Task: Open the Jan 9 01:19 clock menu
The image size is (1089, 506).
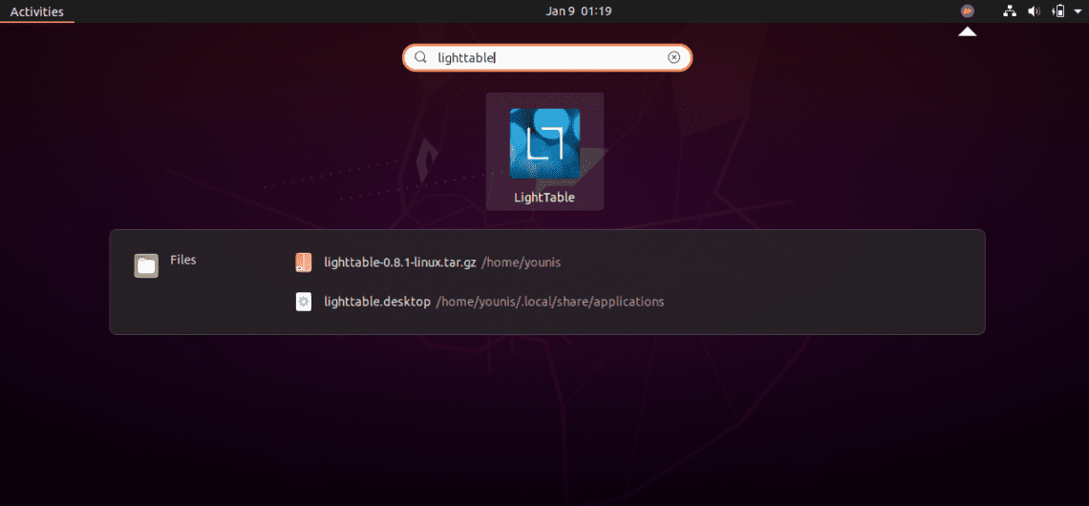Action: 579,11
